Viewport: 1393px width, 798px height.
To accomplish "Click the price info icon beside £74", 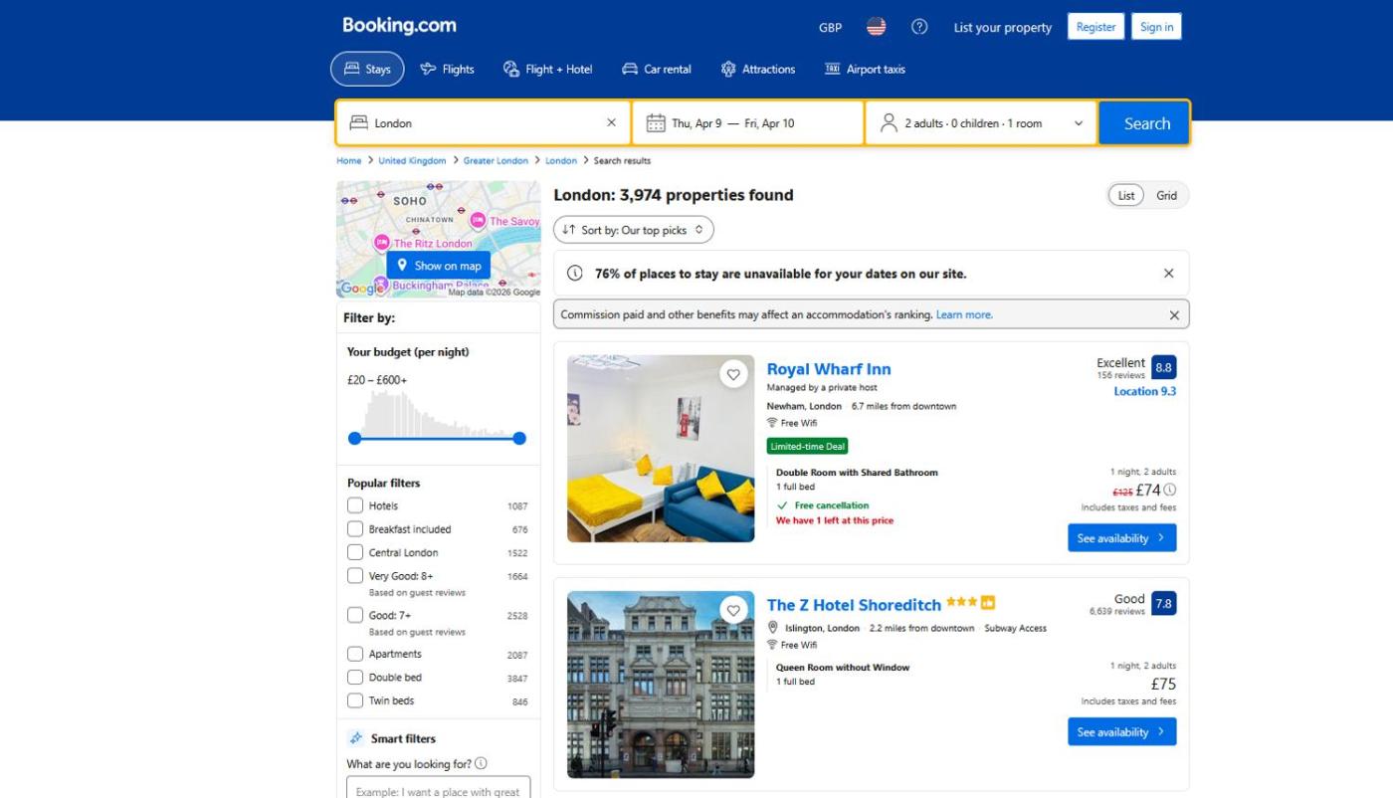I will tap(1170, 490).
